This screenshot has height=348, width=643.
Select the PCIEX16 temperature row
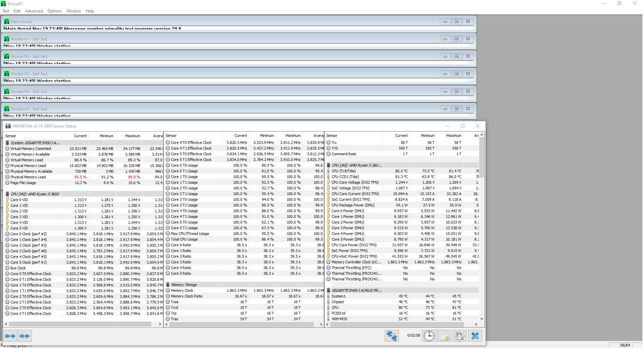[x=402, y=313]
